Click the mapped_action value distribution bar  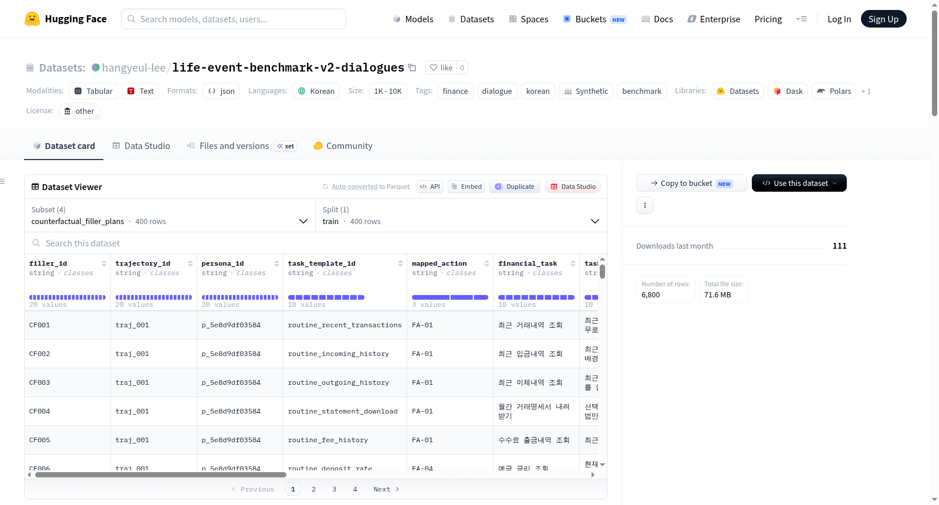coord(450,297)
